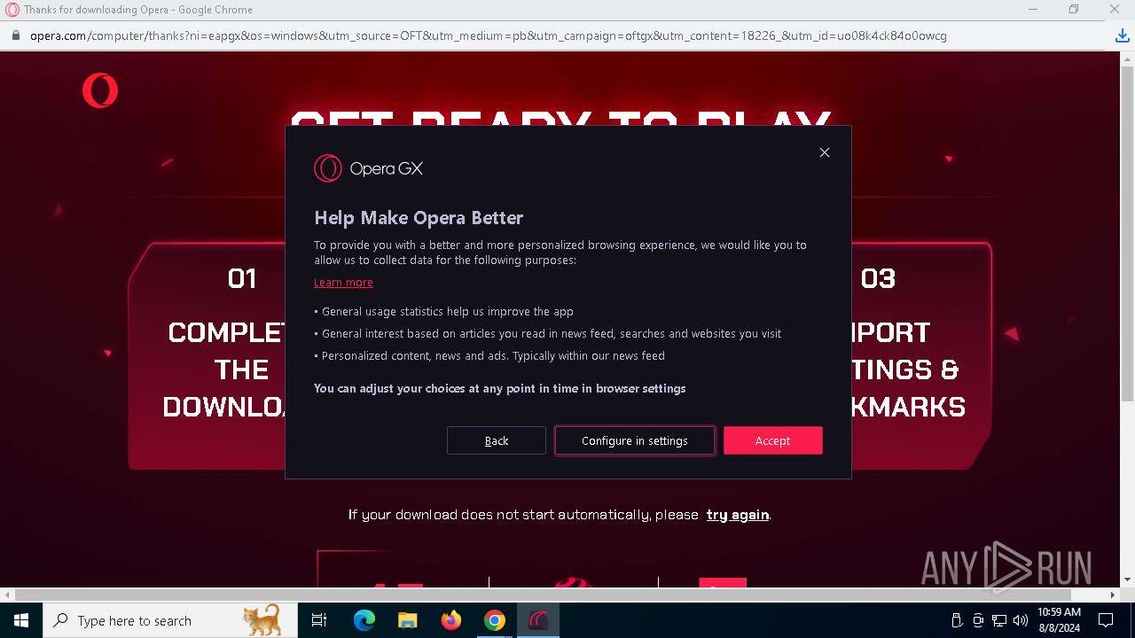
Task: Click the step 03 number on page
Action: pos(878,278)
